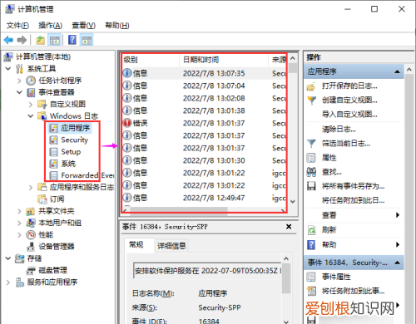Click the 创建自定义视图 funnel icon
The width and height of the screenshot is (416, 324).
tap(312, 101)
